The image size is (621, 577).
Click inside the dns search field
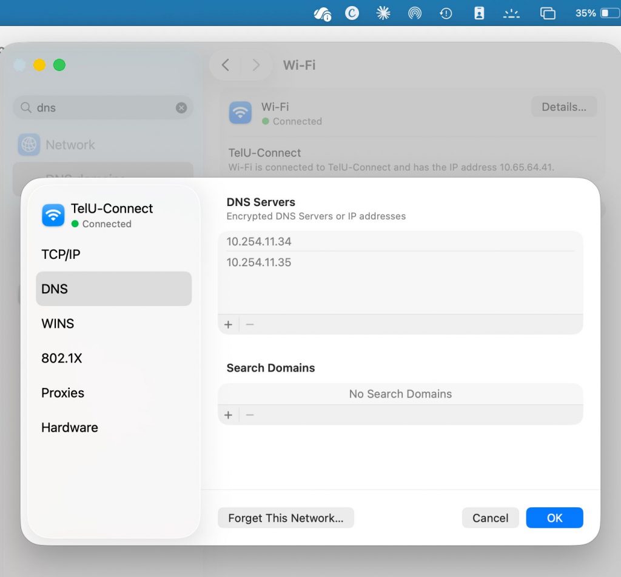click(x=103, y=108)
